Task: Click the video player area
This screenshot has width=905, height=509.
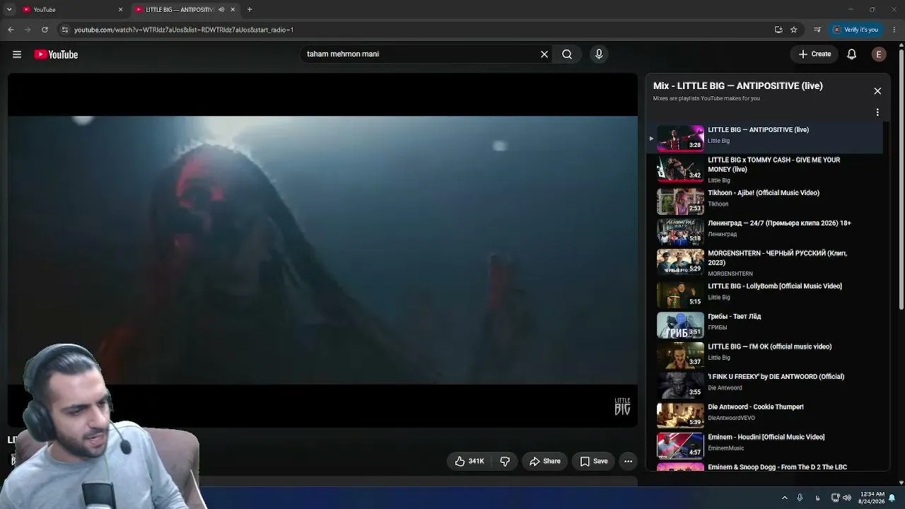Action: click(x=322, y=250)
